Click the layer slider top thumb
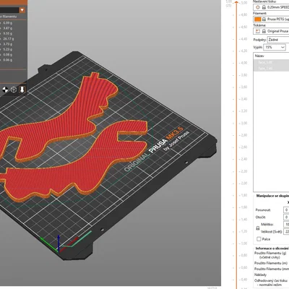This screenshot has height=289, width=289. click(x=236, y=2)
